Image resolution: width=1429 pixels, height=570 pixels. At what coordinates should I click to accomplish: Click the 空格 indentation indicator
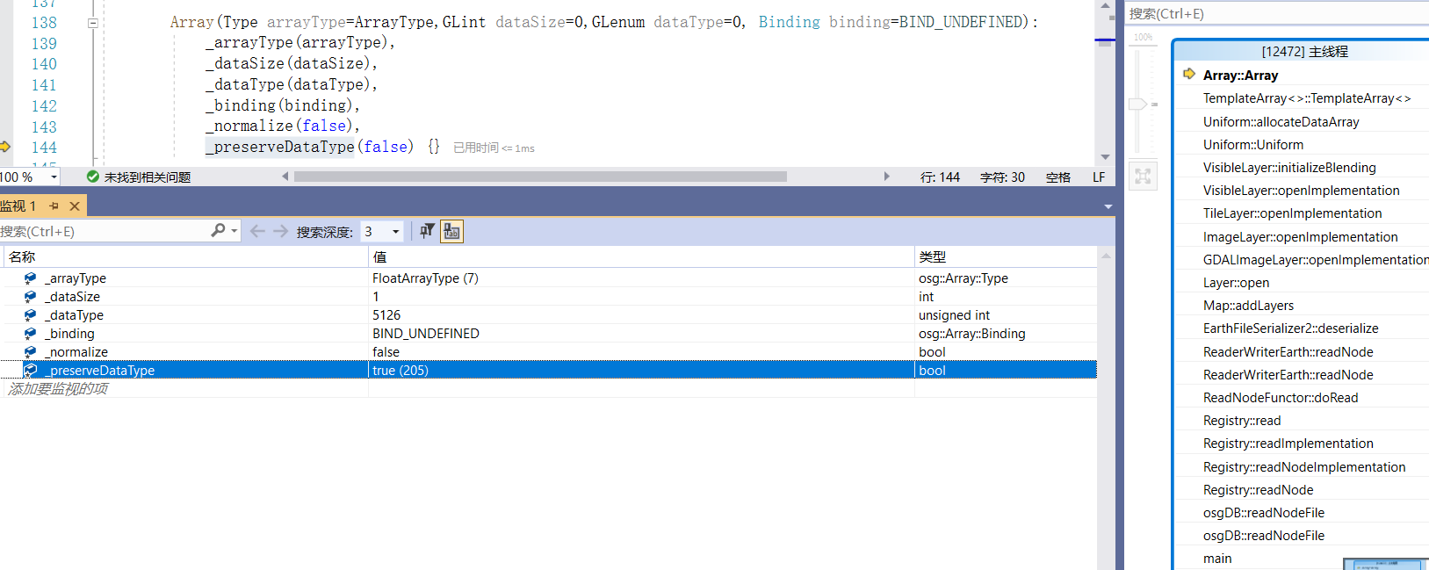point(1058,177)
